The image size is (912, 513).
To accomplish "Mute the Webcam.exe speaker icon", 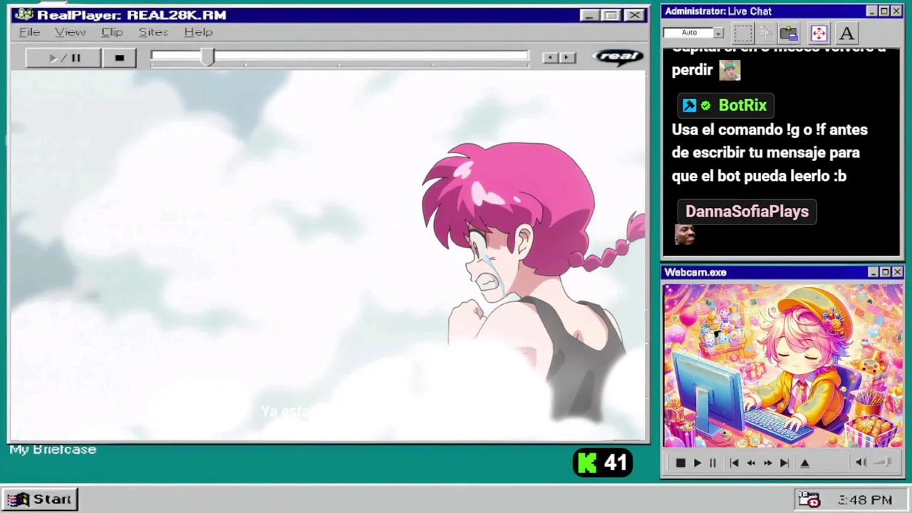I will click(x=861, y=463).
